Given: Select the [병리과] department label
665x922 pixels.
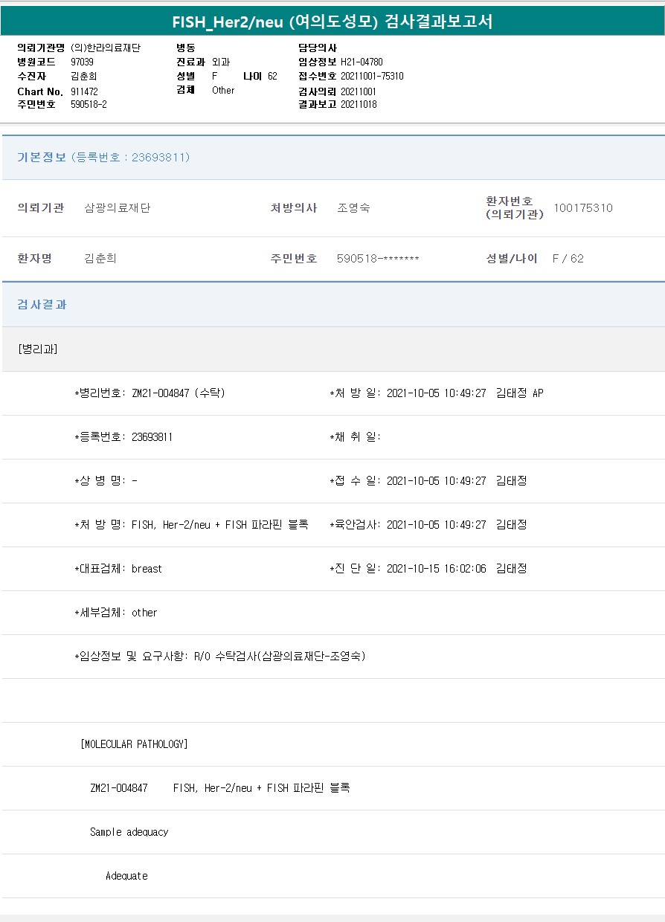Looking at the screenshot, I should (x=37, y=349).
